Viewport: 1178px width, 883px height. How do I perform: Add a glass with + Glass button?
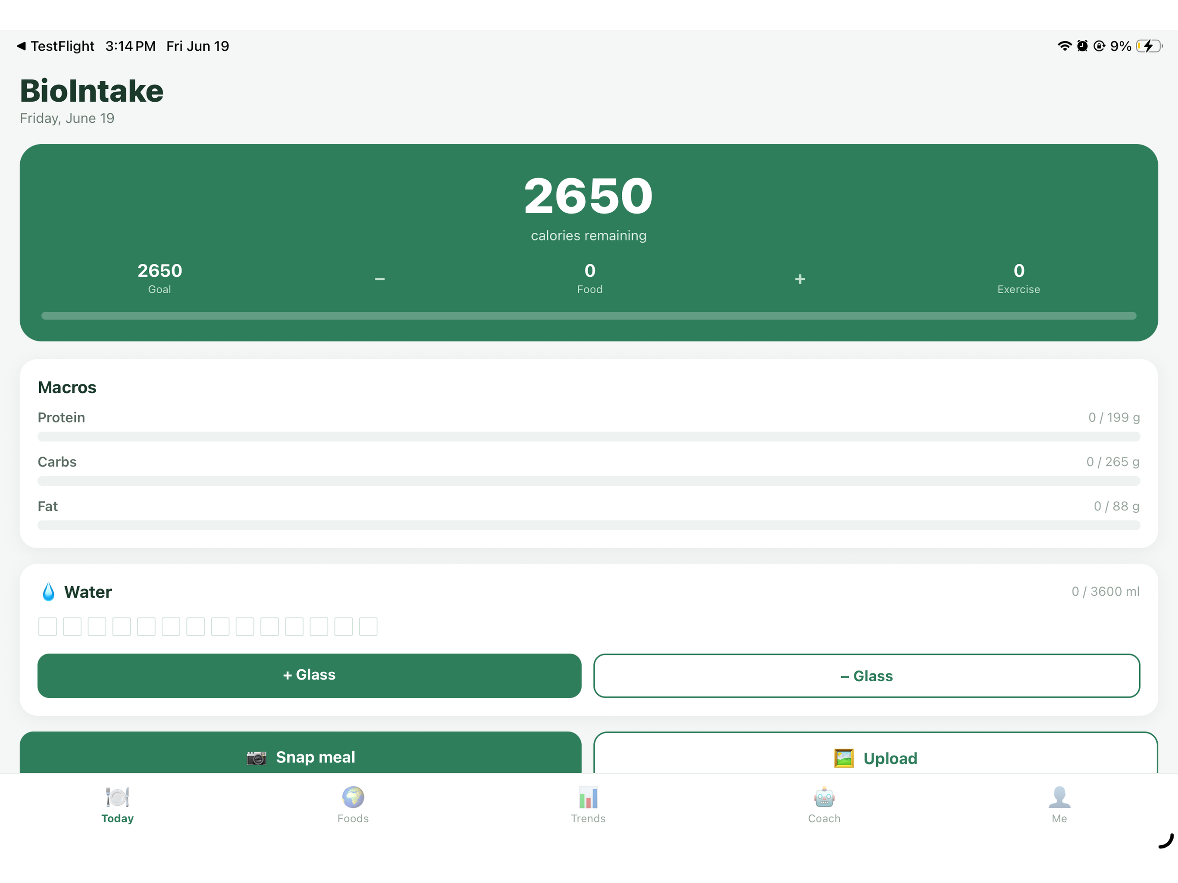pos(310,675)
